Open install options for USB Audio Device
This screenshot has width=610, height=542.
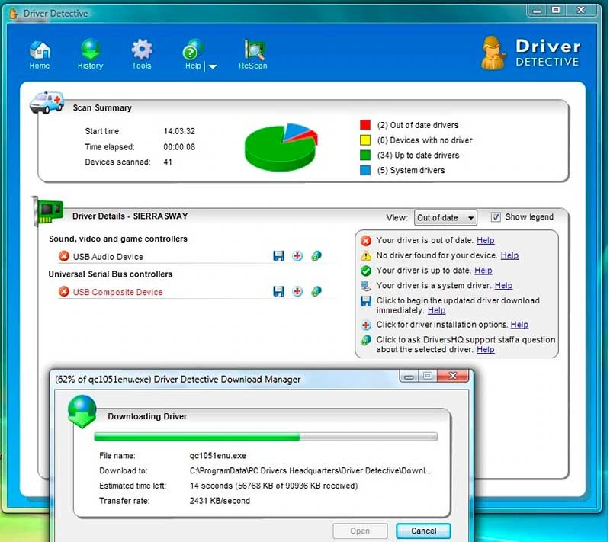[297, 256]
